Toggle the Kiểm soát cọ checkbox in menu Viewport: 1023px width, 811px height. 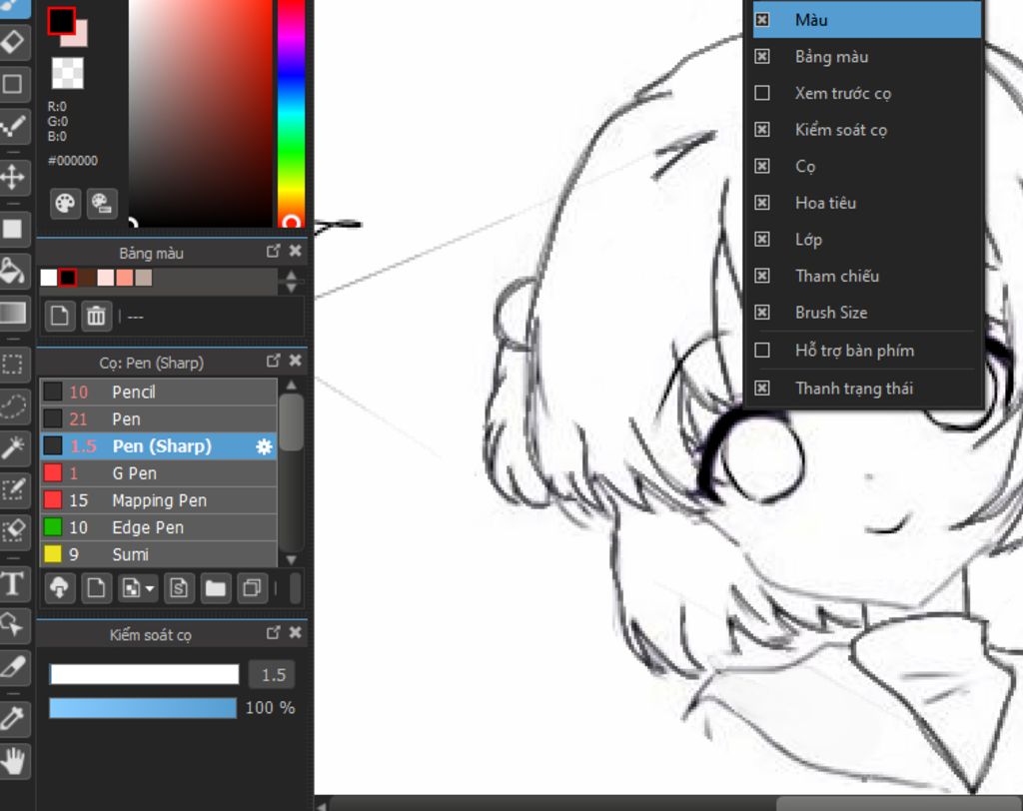click(x=762, y=129)
